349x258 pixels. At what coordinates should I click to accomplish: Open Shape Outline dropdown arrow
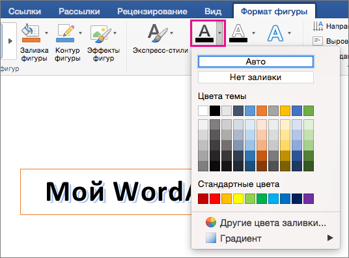(x=80, y=33)
